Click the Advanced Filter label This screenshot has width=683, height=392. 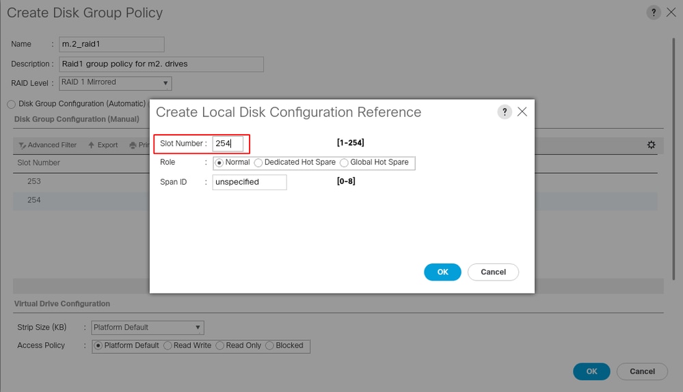(x=52, y=145)
